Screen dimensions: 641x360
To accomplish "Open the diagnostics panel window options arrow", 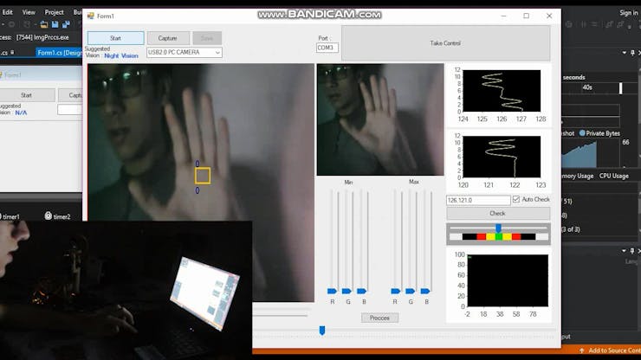I will pyautogui.click(x=625, y=53).
